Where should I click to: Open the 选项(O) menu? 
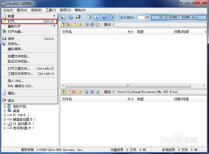pos(65,10)
